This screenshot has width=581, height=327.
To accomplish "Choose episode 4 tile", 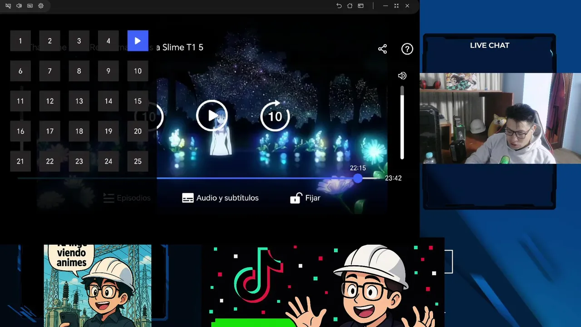I will click(108, 41).
